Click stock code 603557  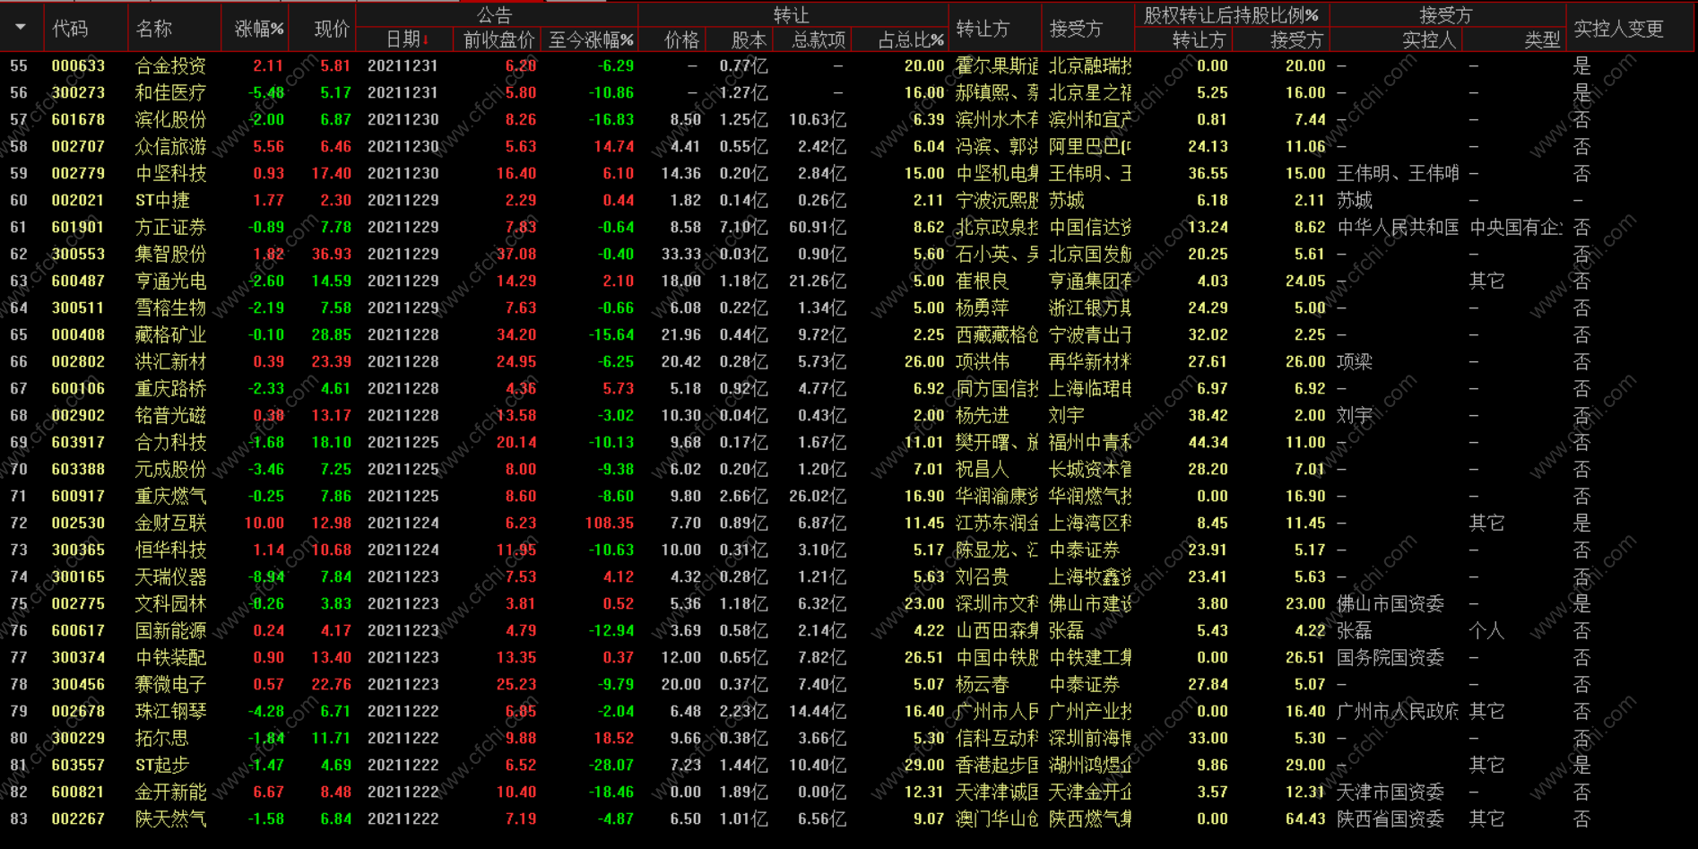(x=78, y=765)
